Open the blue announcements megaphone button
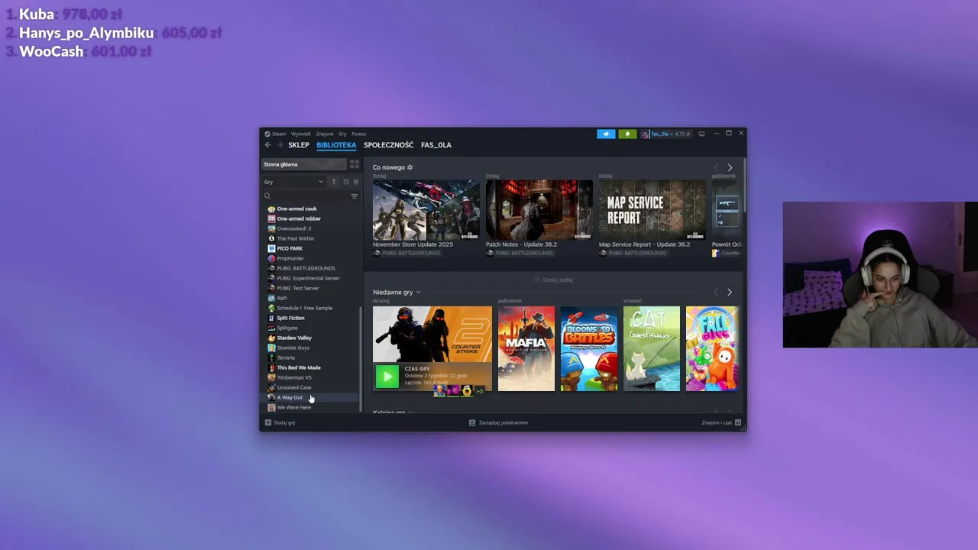Image resolution: width=978 pixels, height=550 pixels. tap(606, 134)
